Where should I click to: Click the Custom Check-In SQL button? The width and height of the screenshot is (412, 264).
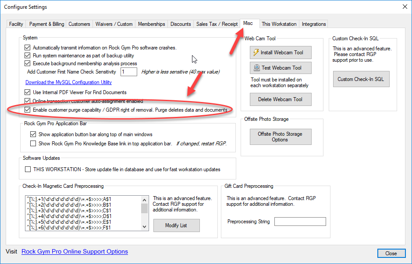tap(361, 79)
